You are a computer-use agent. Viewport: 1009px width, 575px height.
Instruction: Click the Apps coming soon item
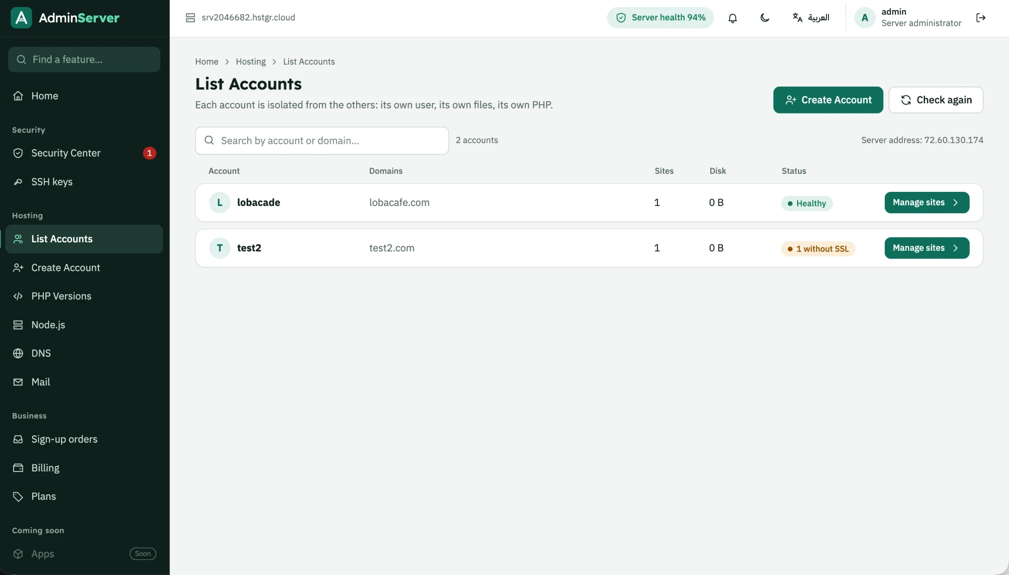(84, 554)
